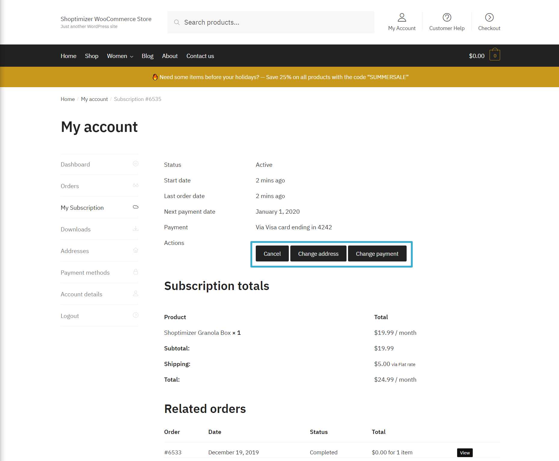Click the Via Visa card ending in 4242 text
The height and width of the screenshot is (461, 559).
294,227
